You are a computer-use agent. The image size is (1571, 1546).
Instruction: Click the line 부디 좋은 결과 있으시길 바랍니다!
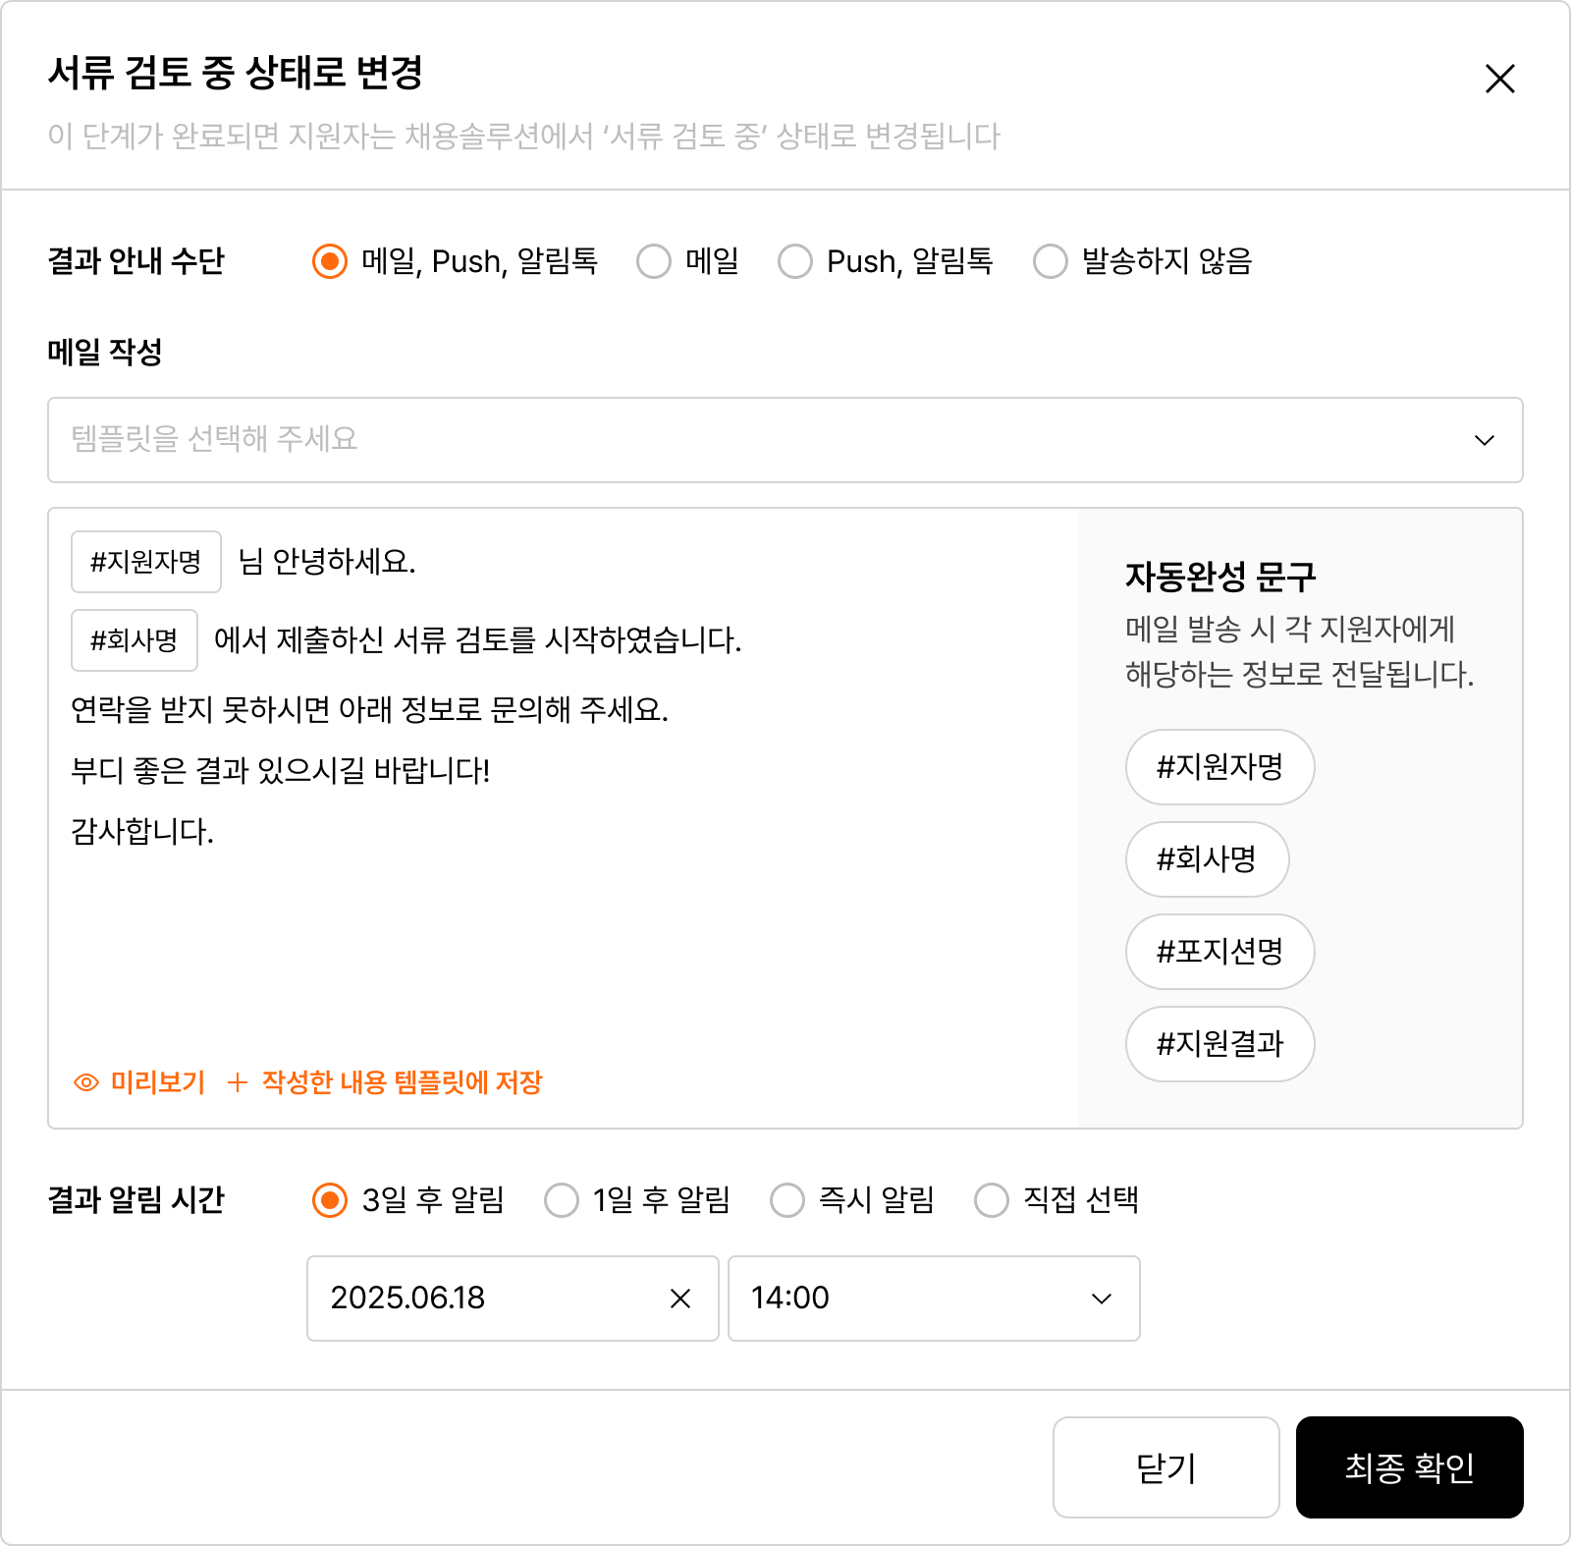[x=280, y=770]
